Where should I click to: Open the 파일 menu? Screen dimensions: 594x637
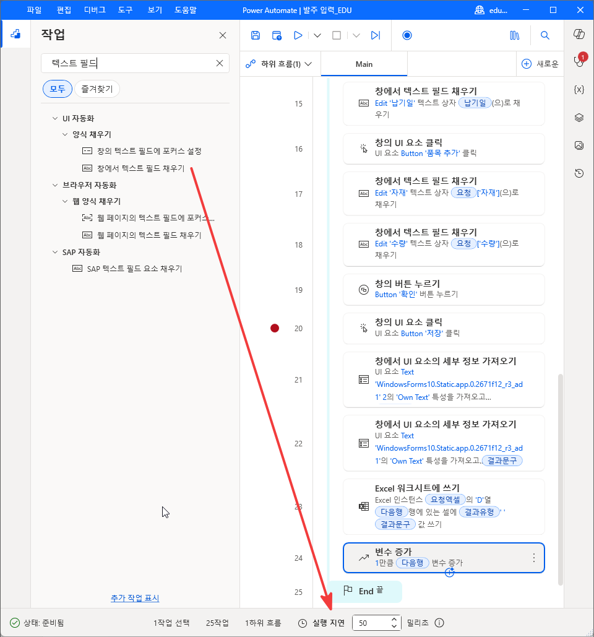(34, 10)
